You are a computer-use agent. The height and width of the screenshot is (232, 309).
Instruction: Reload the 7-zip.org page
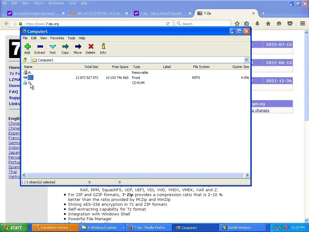click(167, 24)
